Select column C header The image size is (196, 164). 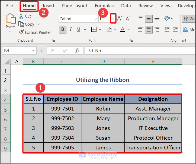pos(63,61)
